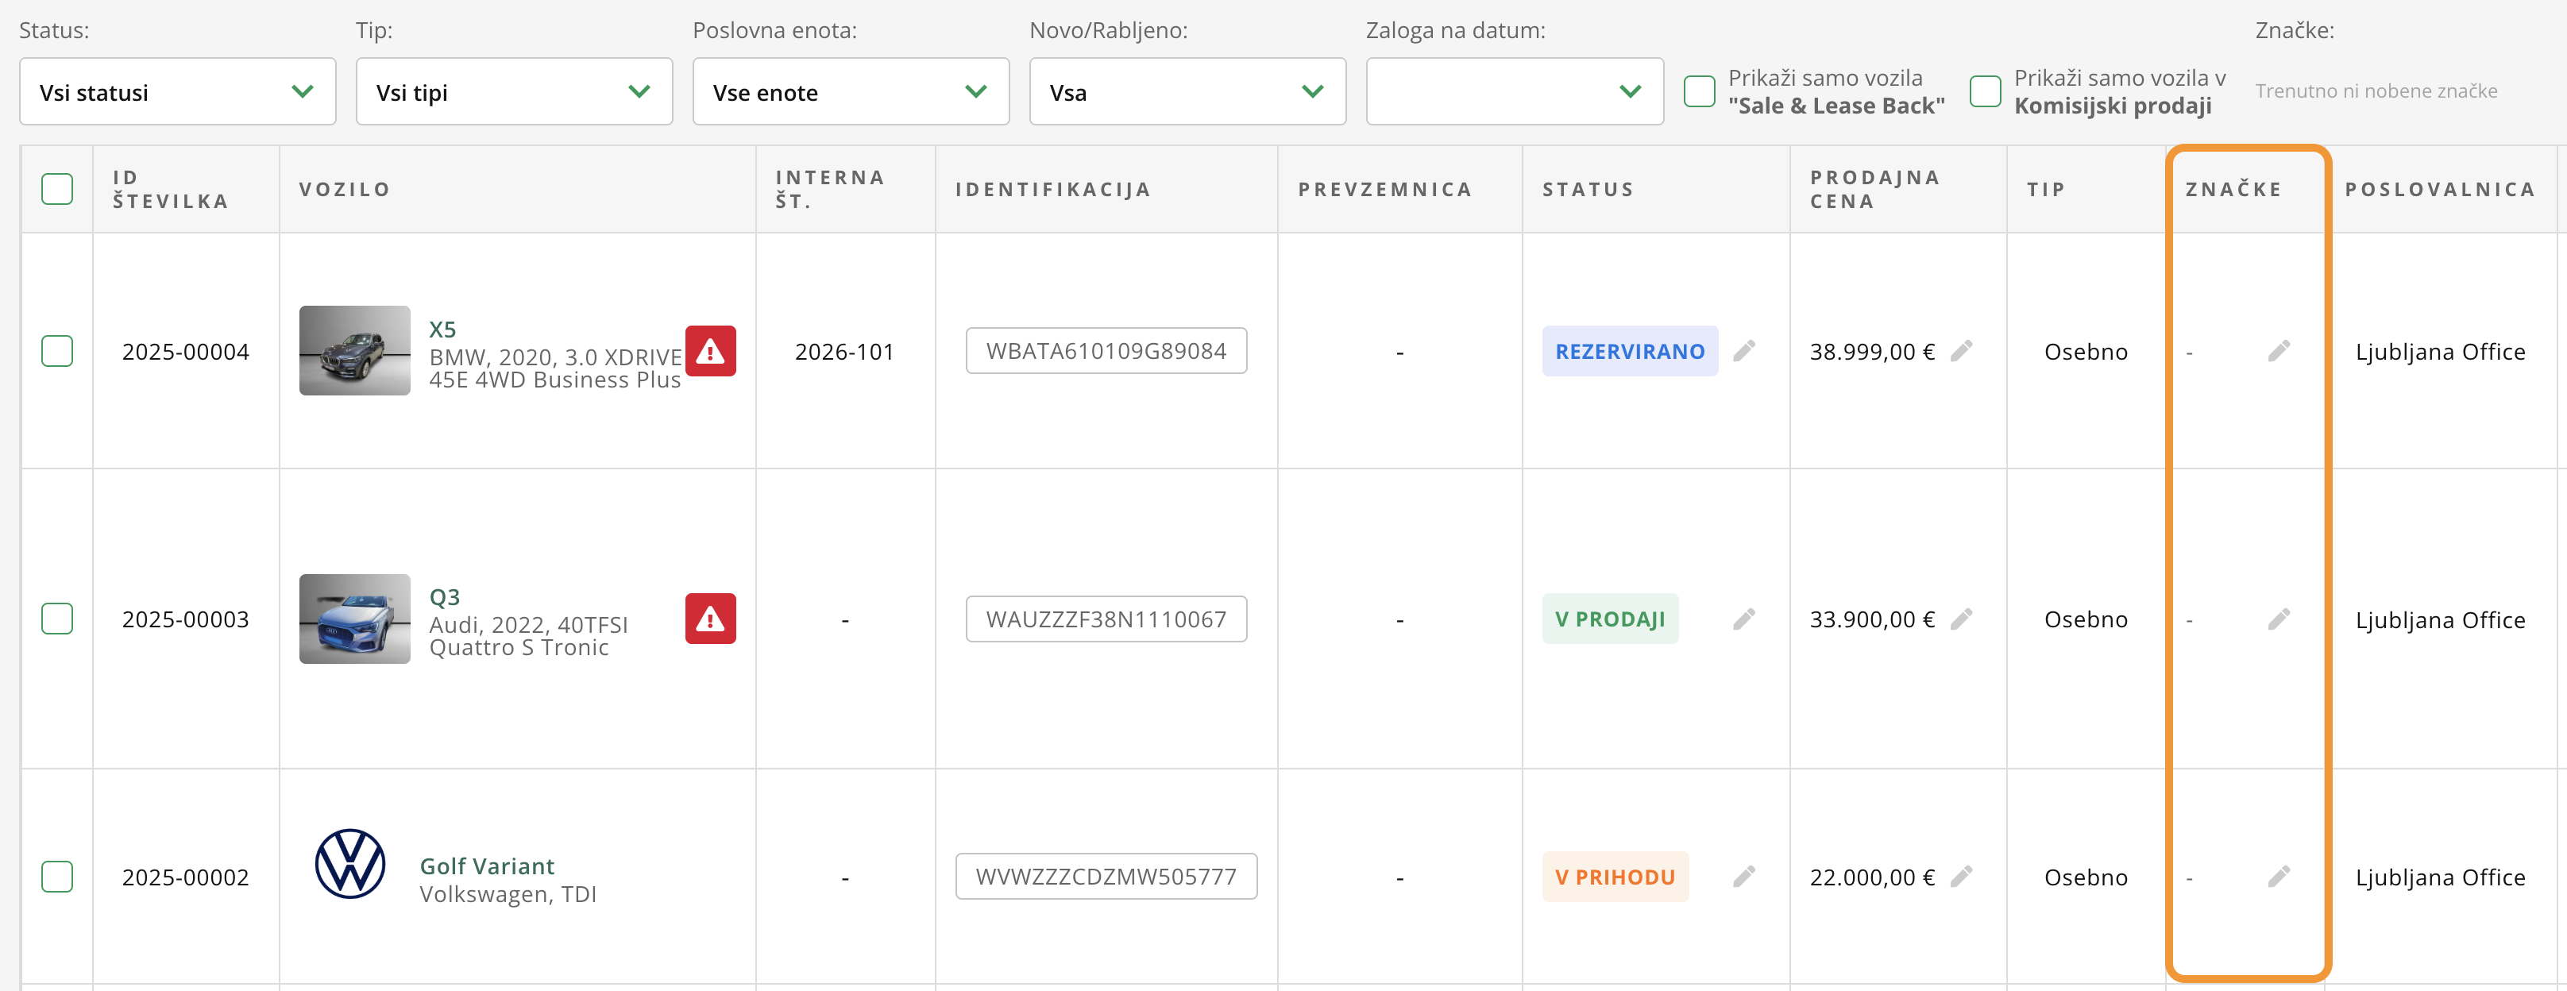Viewport: 2567px width, 991px height.
Task: Edit status pencil beside V PRODAJI
Action: [x=1744, y=619]
